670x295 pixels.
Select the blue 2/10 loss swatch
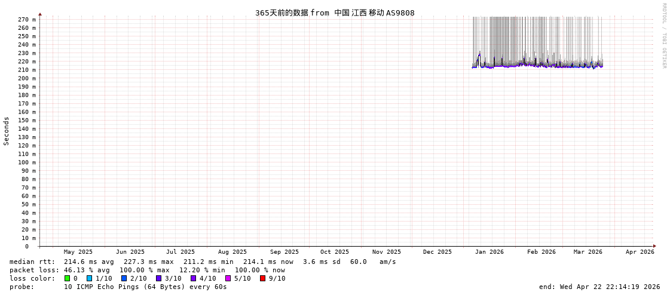124,278
